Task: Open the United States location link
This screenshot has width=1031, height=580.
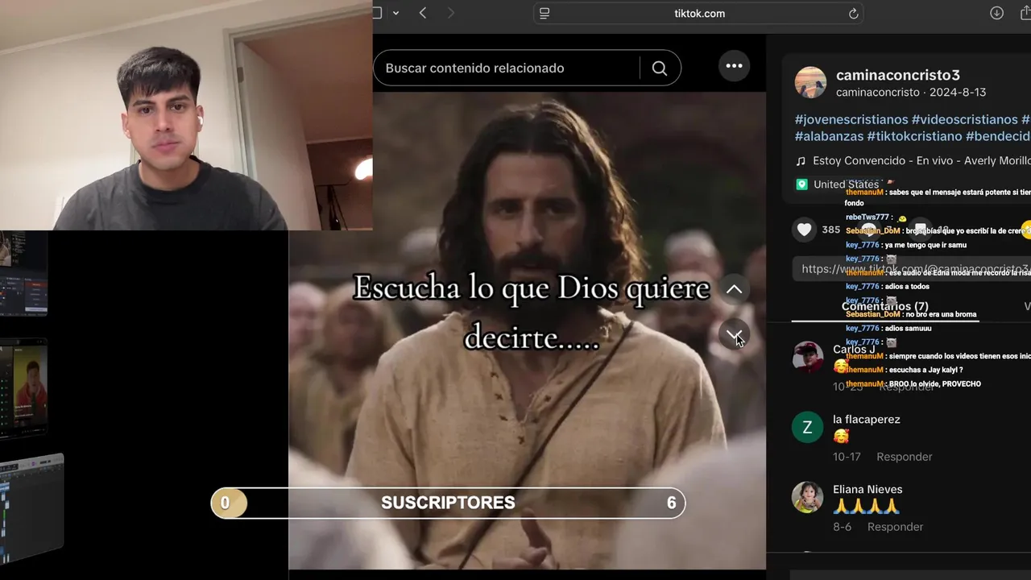Action: coord(846,184)
